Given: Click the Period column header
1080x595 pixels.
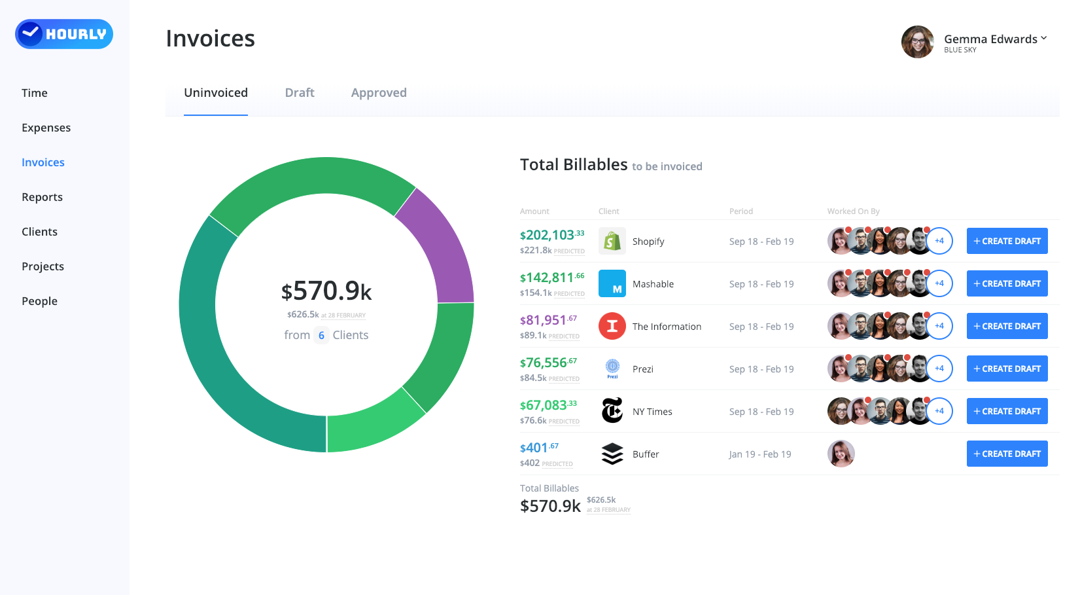Looking at the screenshot, I should coord(741,211).
